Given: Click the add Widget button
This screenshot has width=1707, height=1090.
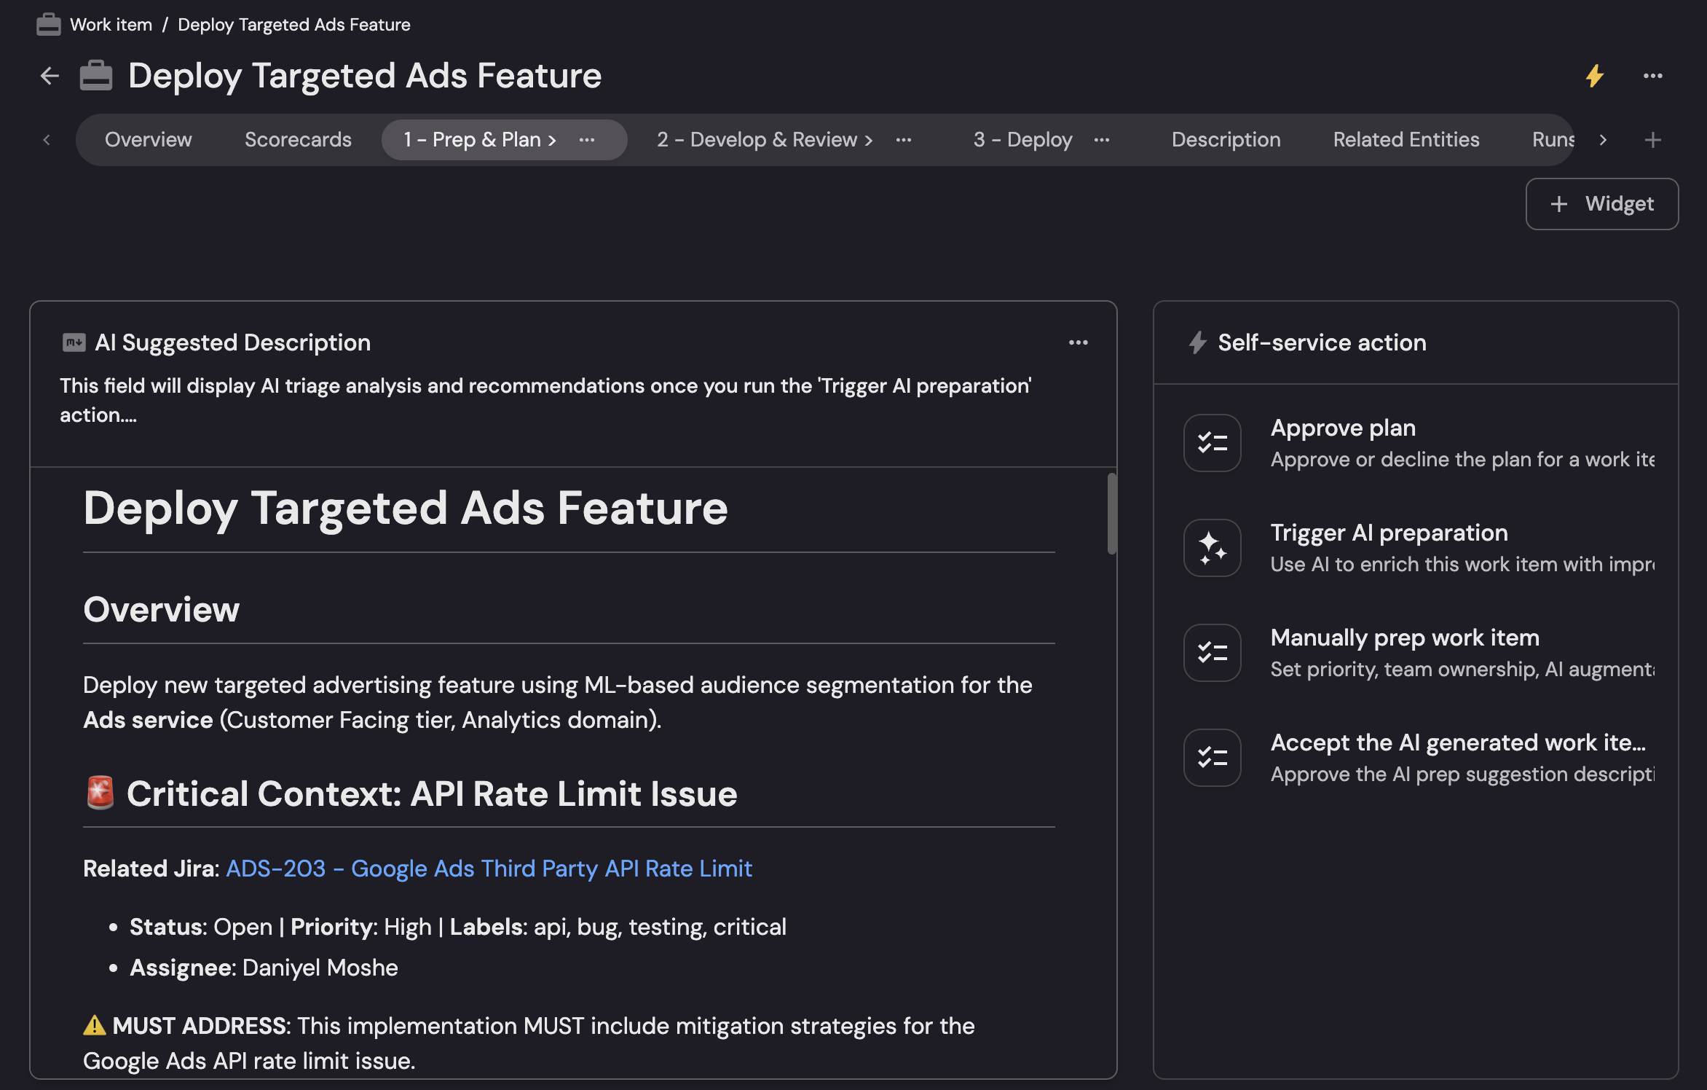Looking at the screenshot, I should [x=1602, y=204].
